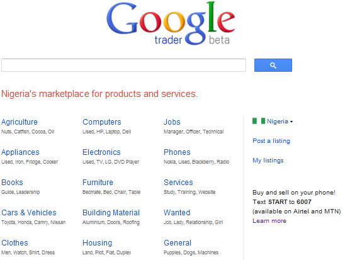Click the green Nigeria flag icon
Screen dimensions: 345x260
(259, 121)
